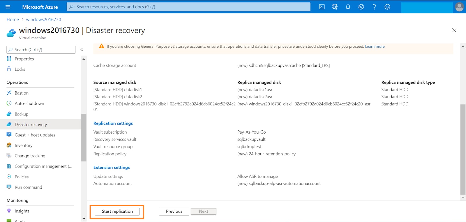This screenshot has width=466, height=222.
Task: Open the Azure Cloud Shell icon
Action: pyautogui.click(x=322, y=7)
